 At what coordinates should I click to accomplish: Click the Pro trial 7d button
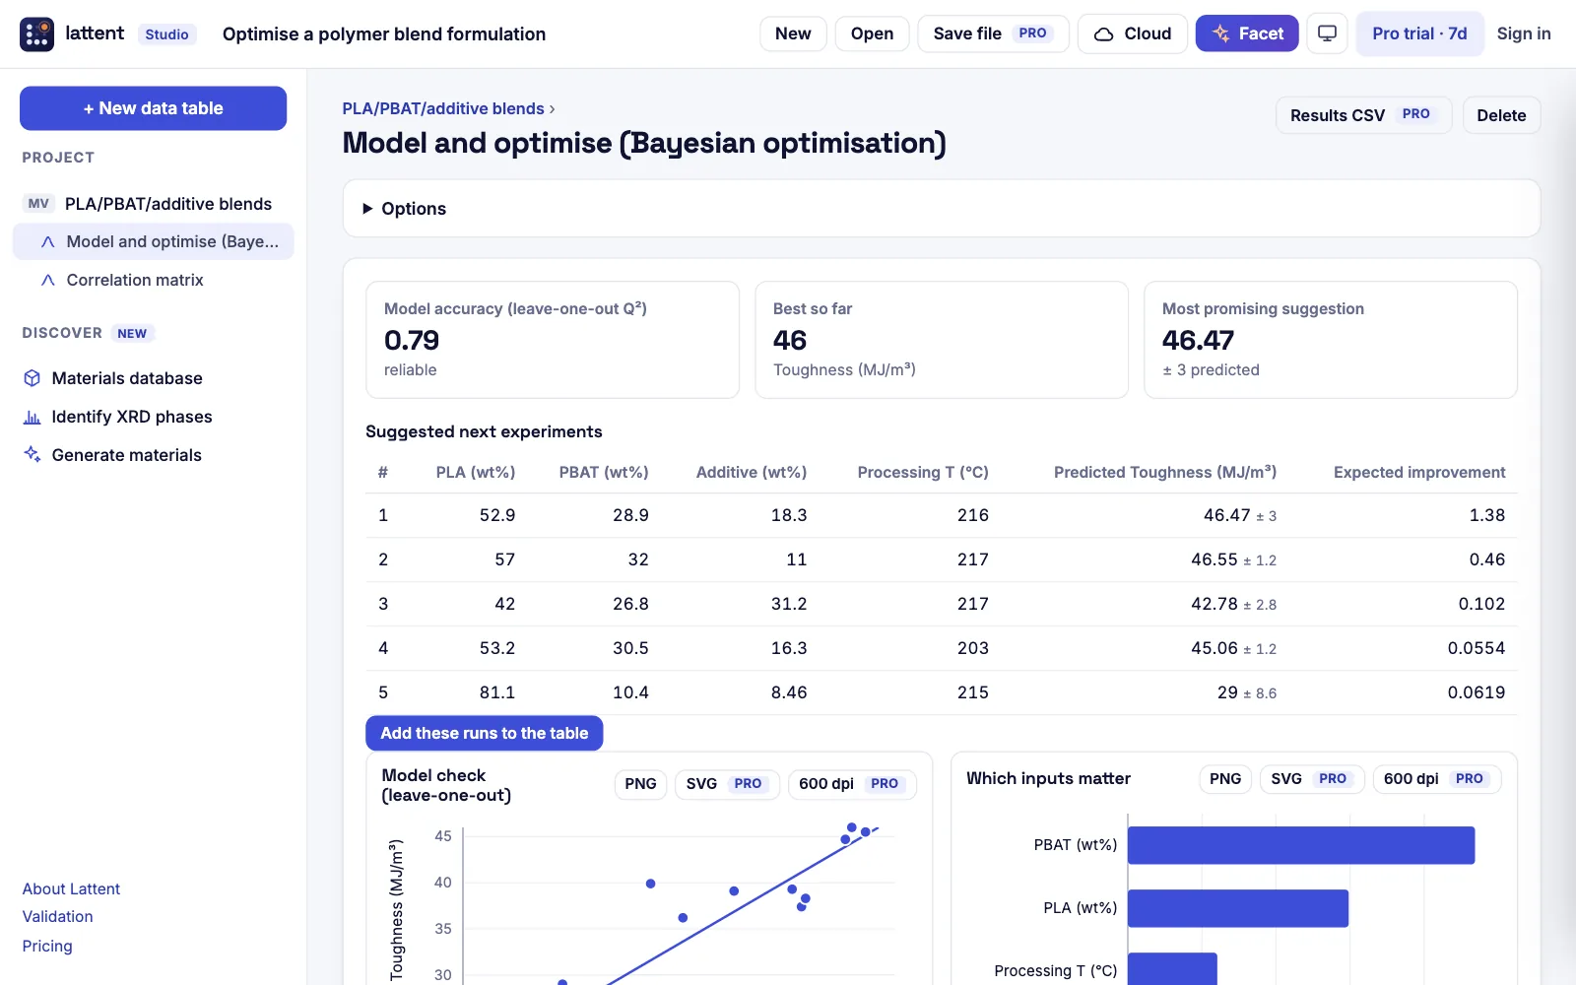coord(1419,33)
